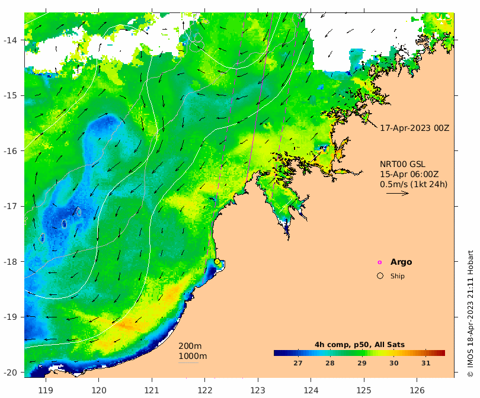Click the latitude label -15
Screen dimensions: 480x398
point(10,95)
